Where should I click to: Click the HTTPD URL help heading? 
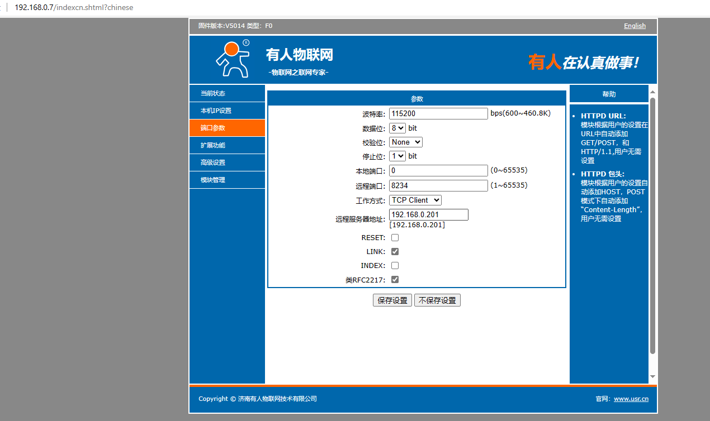pyautogui.click(x=603, y=116)
